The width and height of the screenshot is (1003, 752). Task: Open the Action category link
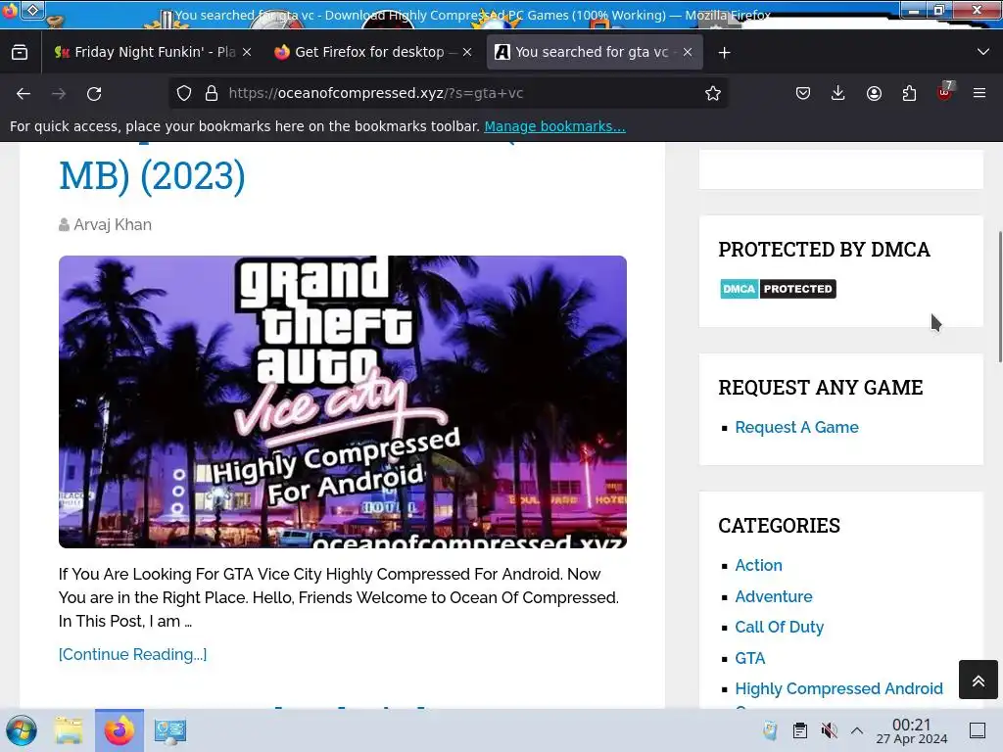click(x=758, y=565)
